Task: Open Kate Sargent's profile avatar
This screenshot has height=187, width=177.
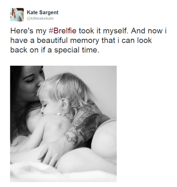Action: 17,15
